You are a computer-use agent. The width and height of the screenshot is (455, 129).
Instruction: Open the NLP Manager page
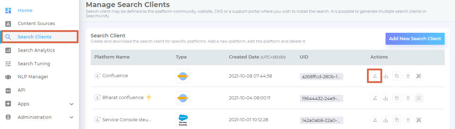pyautogui.click(x=33, y=77)
